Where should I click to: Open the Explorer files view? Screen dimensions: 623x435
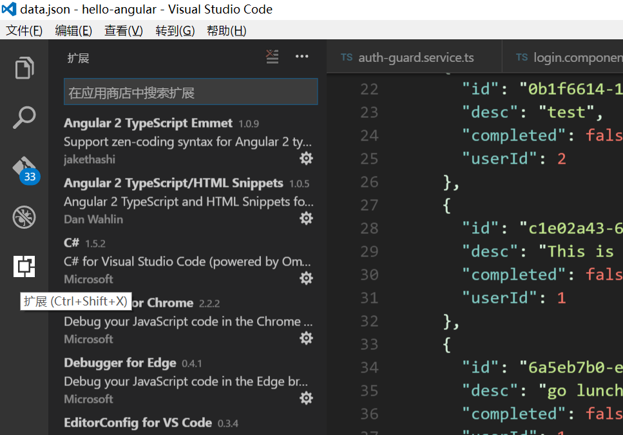coord(24,68)
